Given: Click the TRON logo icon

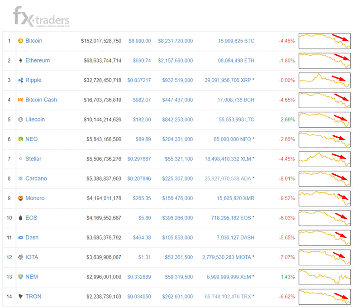Looking at the screenshot, I should [20, 297].
